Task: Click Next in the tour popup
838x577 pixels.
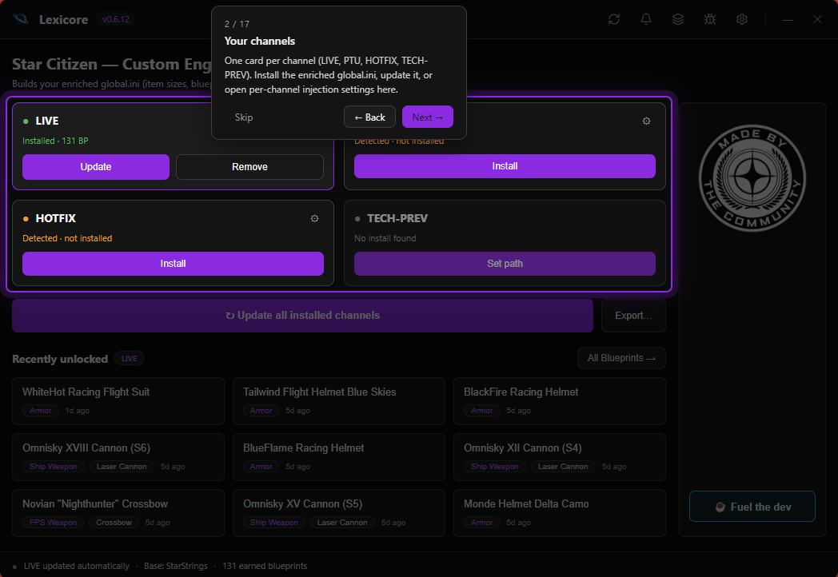Action: click(428, 117)
